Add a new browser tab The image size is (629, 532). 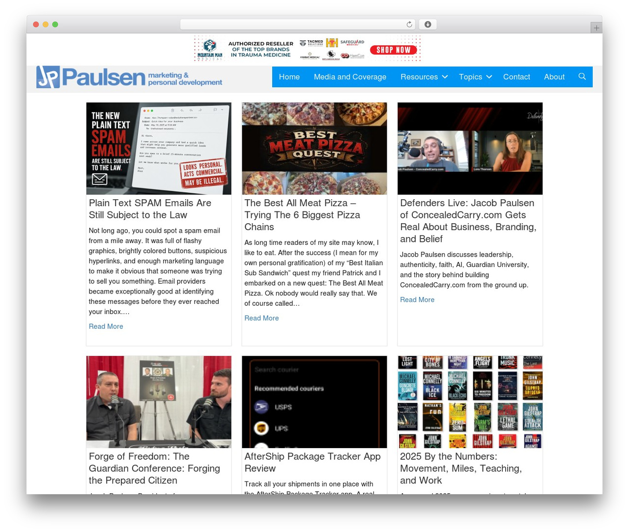[596, 28]
